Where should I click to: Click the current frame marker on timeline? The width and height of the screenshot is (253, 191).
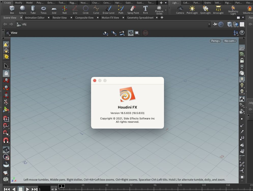click(x=61, y=186)
